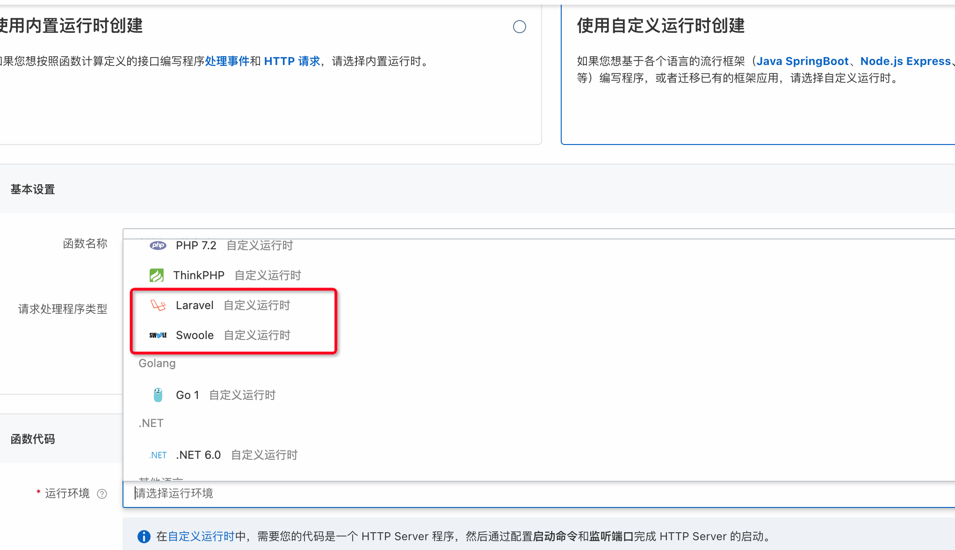Open the Java SpringBoot link
The height and width of the screenshot is (550, 955).
[803, 61]
